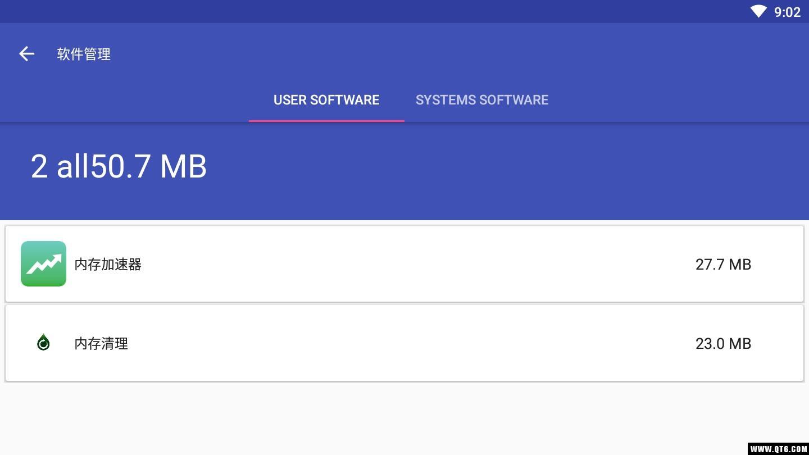Tap the back arrow icon
Screen dimensions: 809x455
pos(26,54)
